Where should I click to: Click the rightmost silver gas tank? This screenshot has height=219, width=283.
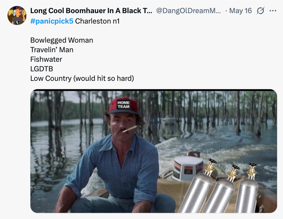(247, 189)
